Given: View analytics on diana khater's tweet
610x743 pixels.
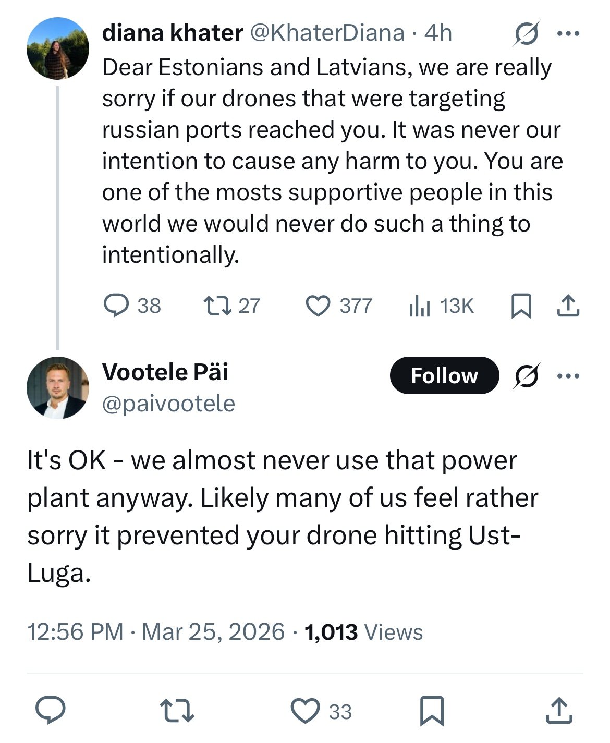Looking at the screenshot, I should click(x=419, y=306).
